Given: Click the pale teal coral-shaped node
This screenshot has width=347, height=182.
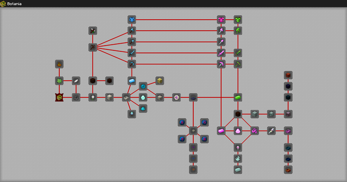Looking at the screenshot, I should pos(238,158).
